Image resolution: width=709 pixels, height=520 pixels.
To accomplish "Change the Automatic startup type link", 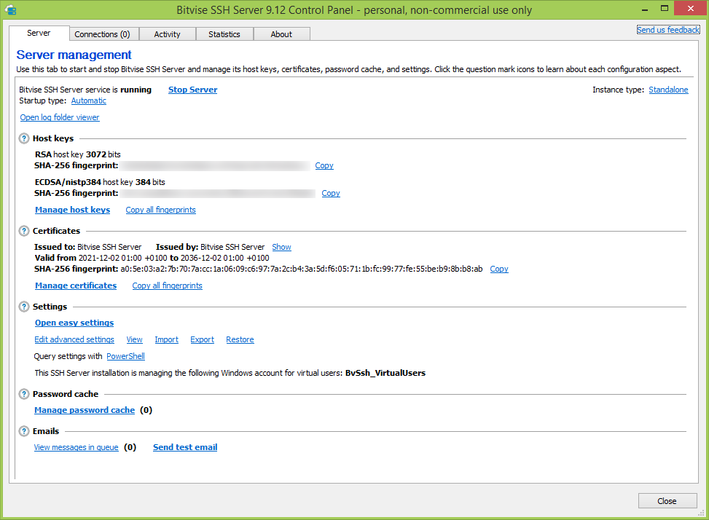I will click(89, 101).
